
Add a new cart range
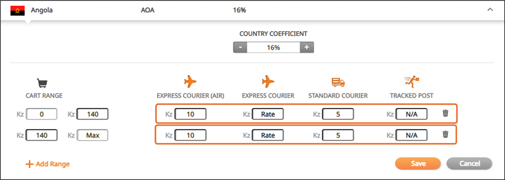pos(48,164)
